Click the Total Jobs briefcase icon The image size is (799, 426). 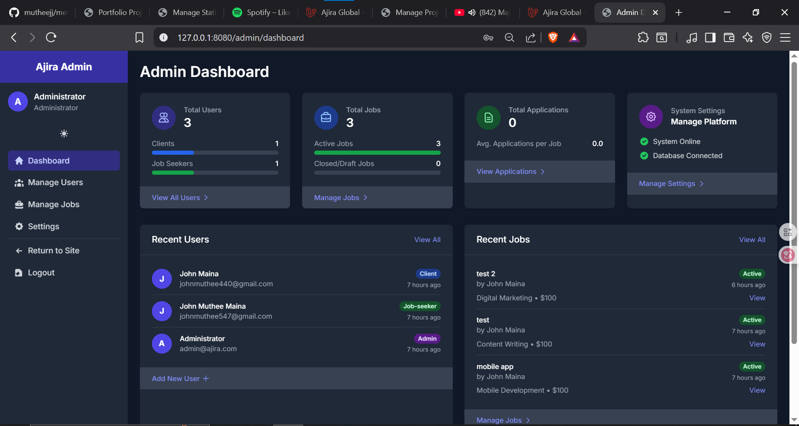tap(326, 118)
